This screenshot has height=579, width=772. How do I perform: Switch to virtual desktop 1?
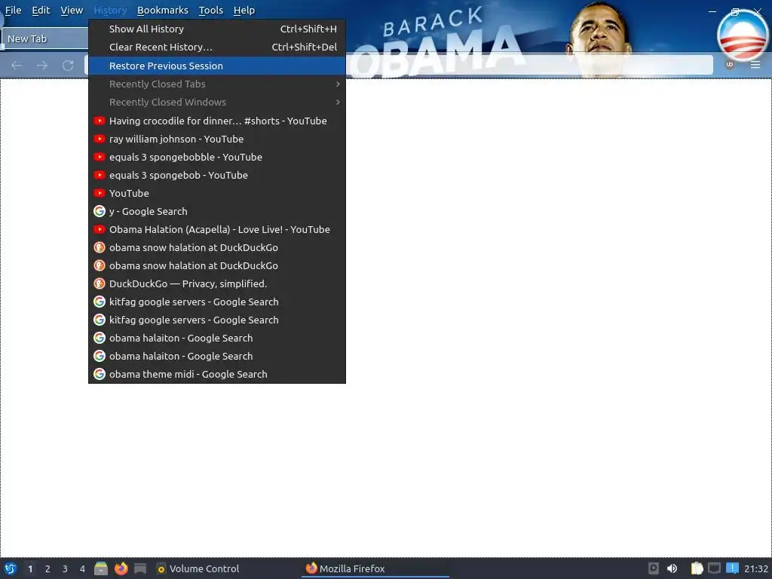point(30,568)
